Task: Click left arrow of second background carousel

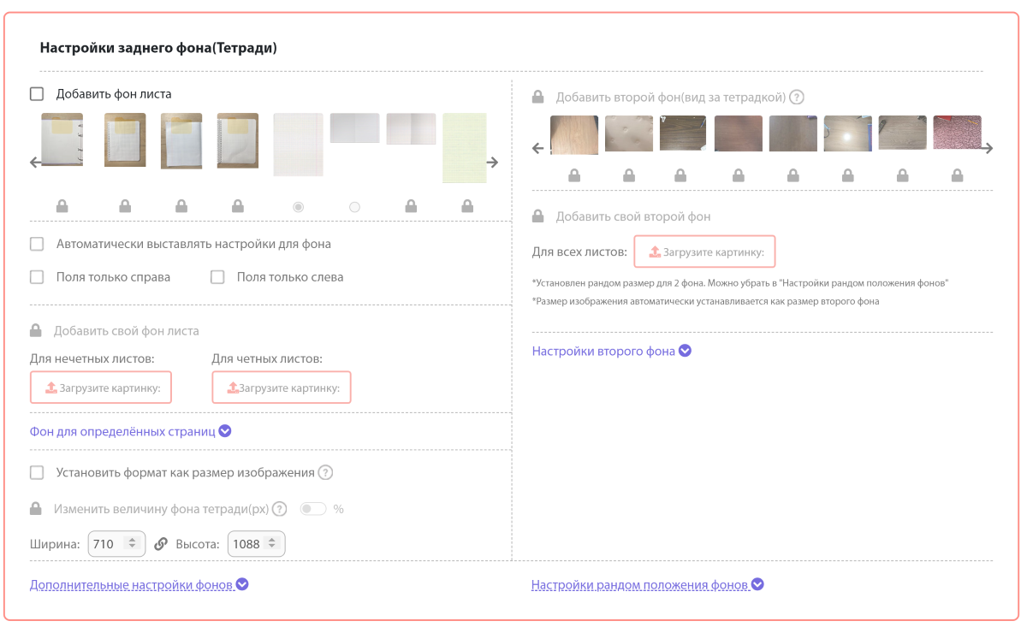Action: pyautogui.click(x=537, y=148)
